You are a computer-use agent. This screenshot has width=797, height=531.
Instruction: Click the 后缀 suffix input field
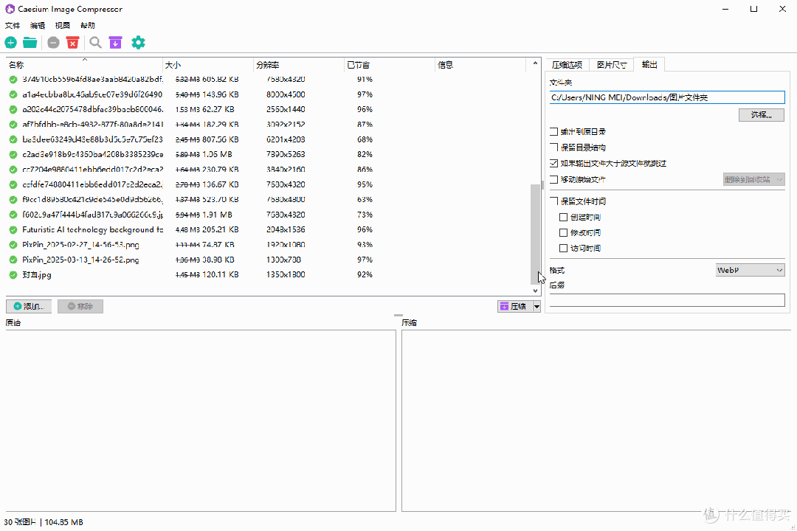(667, 300)
